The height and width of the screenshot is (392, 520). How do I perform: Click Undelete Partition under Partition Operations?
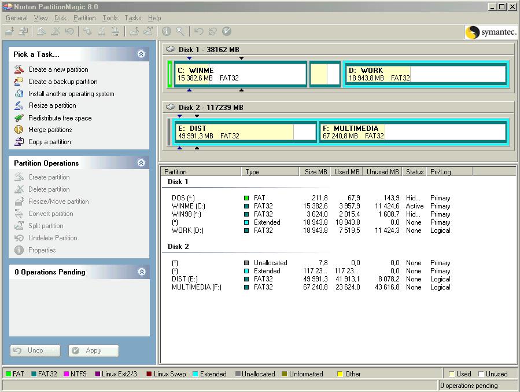(x=53, y=237)
